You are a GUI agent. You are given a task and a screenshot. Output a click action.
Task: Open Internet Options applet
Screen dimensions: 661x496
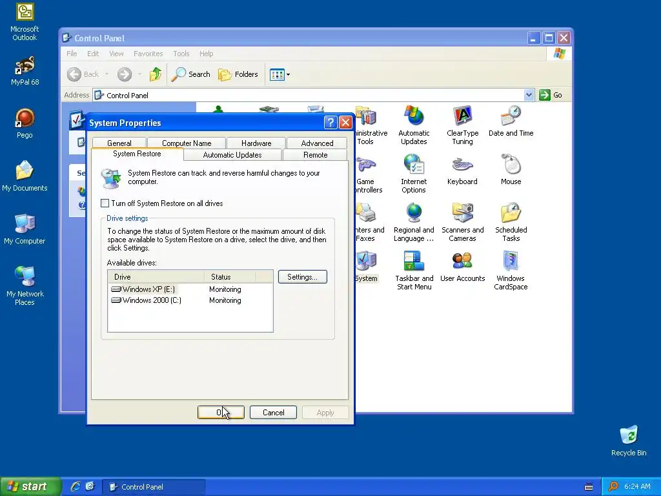[x=414, y=173]
